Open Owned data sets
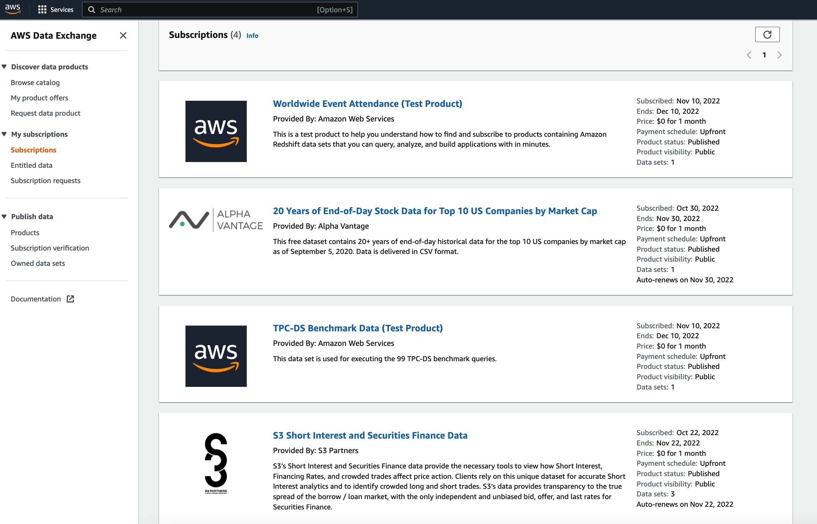 click(38, 263)
